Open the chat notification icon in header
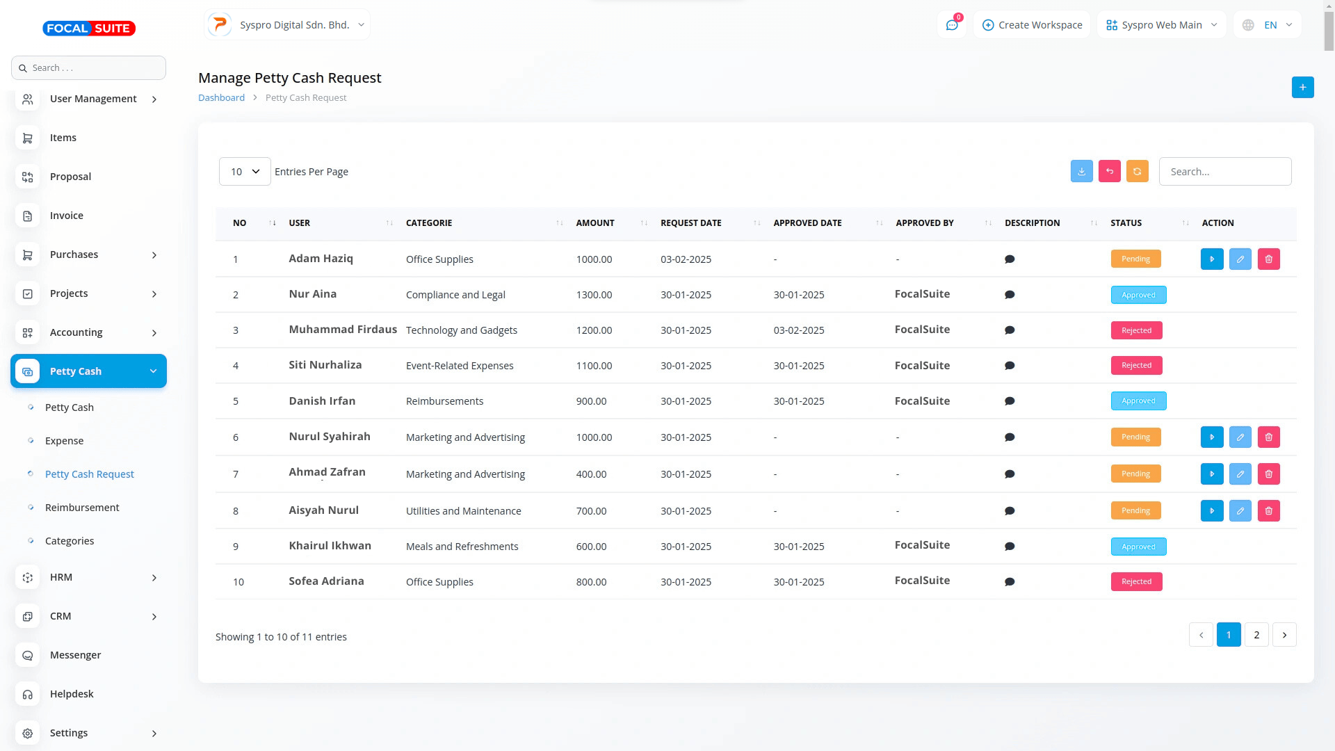1335x751 pixels. [951, 25]
